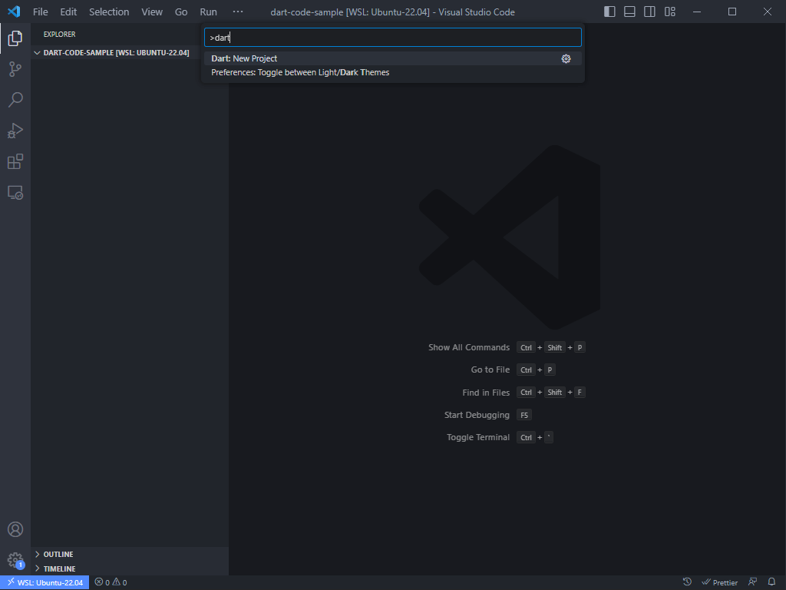Toggle the primary side bar layout icon
This screenshot has width=786, height=590.
click(609, 12)
